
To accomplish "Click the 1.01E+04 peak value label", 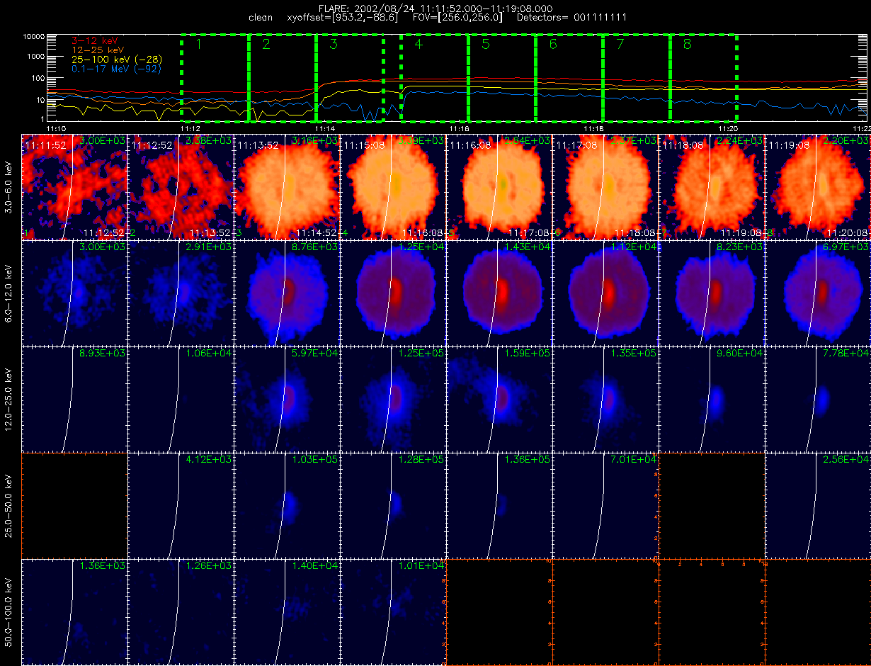I will 421,566.
